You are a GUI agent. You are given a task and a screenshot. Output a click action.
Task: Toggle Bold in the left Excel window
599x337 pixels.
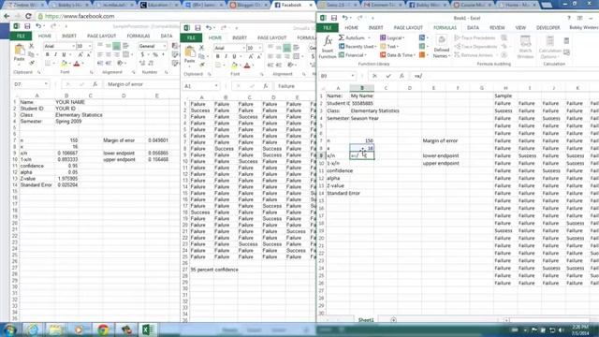point(48,54)
